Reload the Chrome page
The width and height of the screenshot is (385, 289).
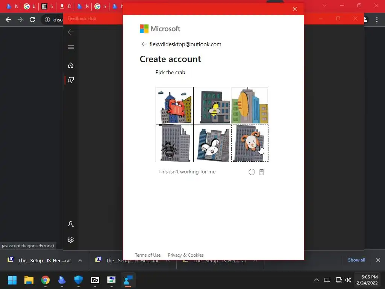pos(32,20)
